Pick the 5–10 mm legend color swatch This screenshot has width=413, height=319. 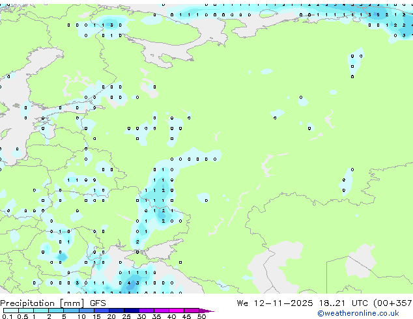[x=71, y=311]
